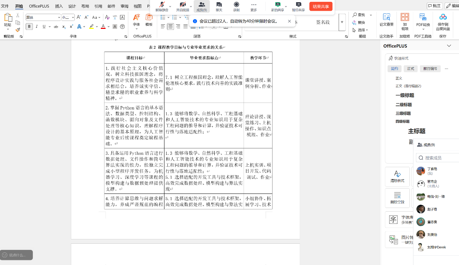This screenshot has height=265, width=459.
Task: Shrink font size with the smaller A icon
Action: [x=86, y=17]
